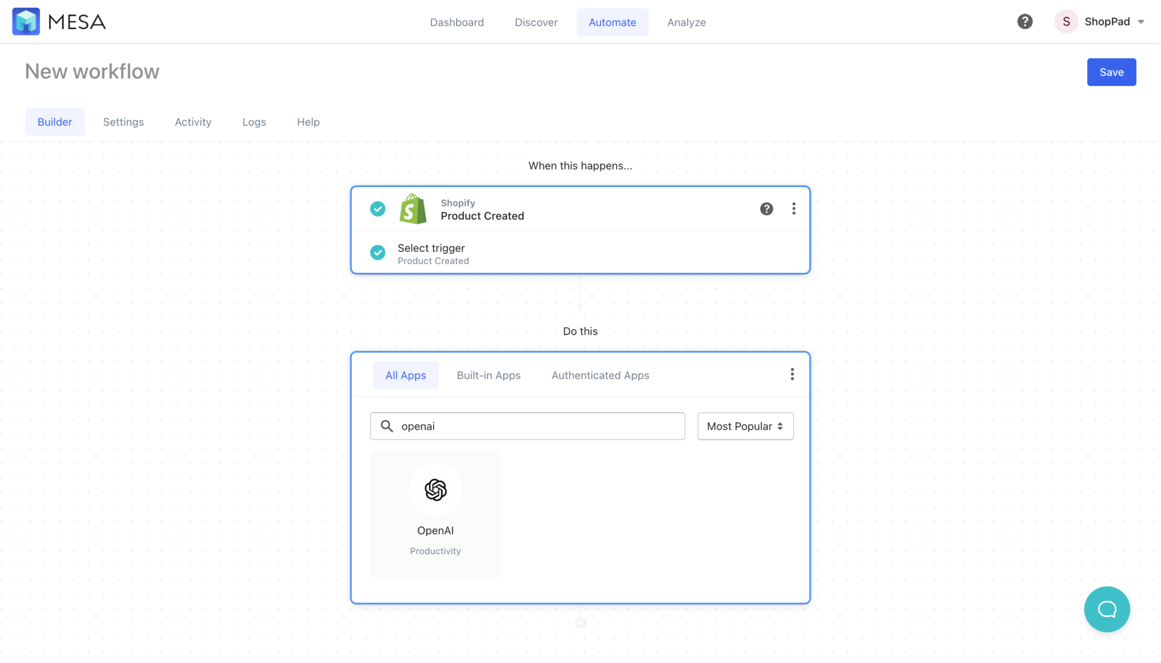1161x663 pixels.
Task: Click the openai search input field
Action: point(527,426)
